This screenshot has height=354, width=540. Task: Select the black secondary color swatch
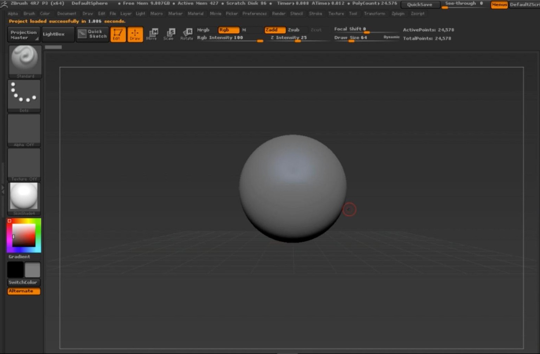[x=15, y=270]
